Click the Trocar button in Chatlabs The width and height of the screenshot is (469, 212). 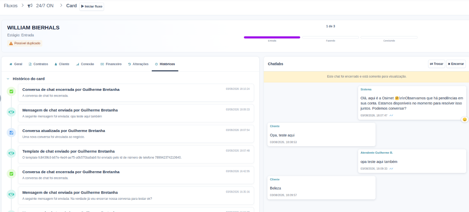437,64
